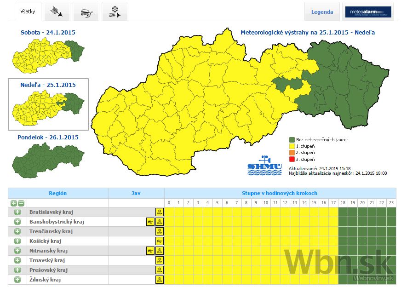The height and width of the screenshot is (287, 401).
Task: Select the Saturday warning map thumbnail
Action: [x=48, y=56]
